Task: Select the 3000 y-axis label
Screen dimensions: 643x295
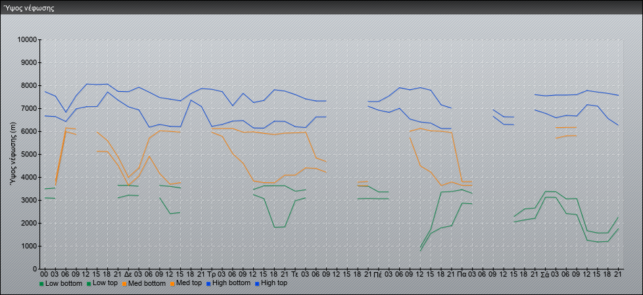Action: [x=29, y=200]
